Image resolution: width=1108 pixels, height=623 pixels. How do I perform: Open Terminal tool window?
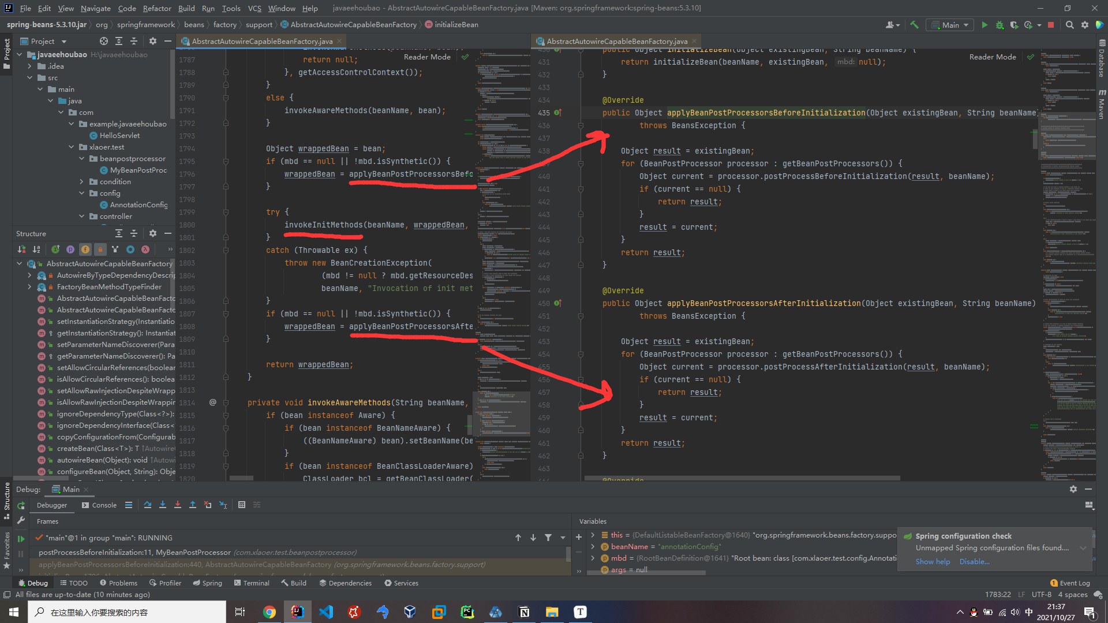point(252,583)
